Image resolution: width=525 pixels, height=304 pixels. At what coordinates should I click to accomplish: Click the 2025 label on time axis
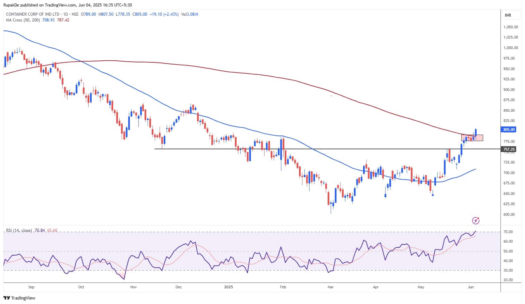(228, 287)
